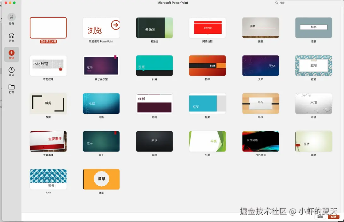
Task: Choose the 欢迎使用 PowerPoint tour template
Action: [101, 28]
